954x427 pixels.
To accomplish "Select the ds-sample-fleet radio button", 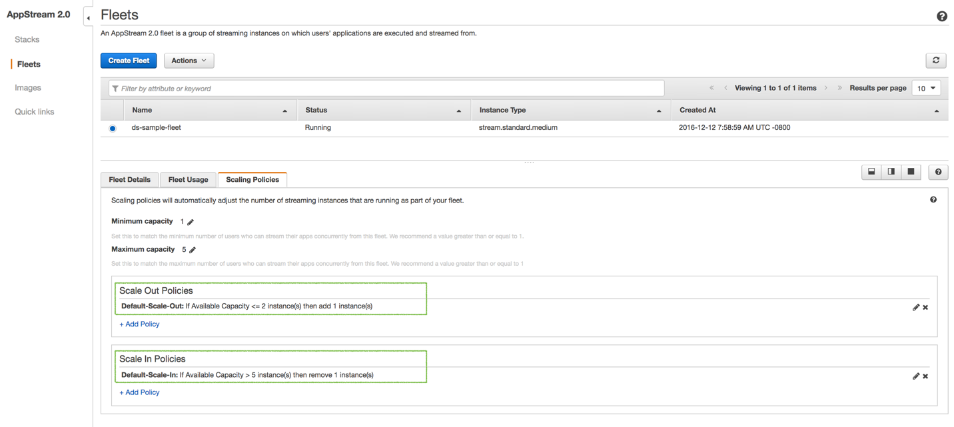I will click(113, 128).
